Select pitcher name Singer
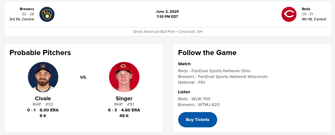This screenshot has height=135, width=335. [x=124, y=98]
